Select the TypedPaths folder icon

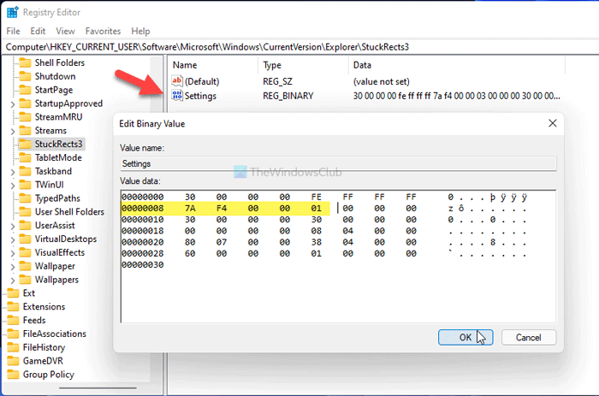tap(25, 198)
